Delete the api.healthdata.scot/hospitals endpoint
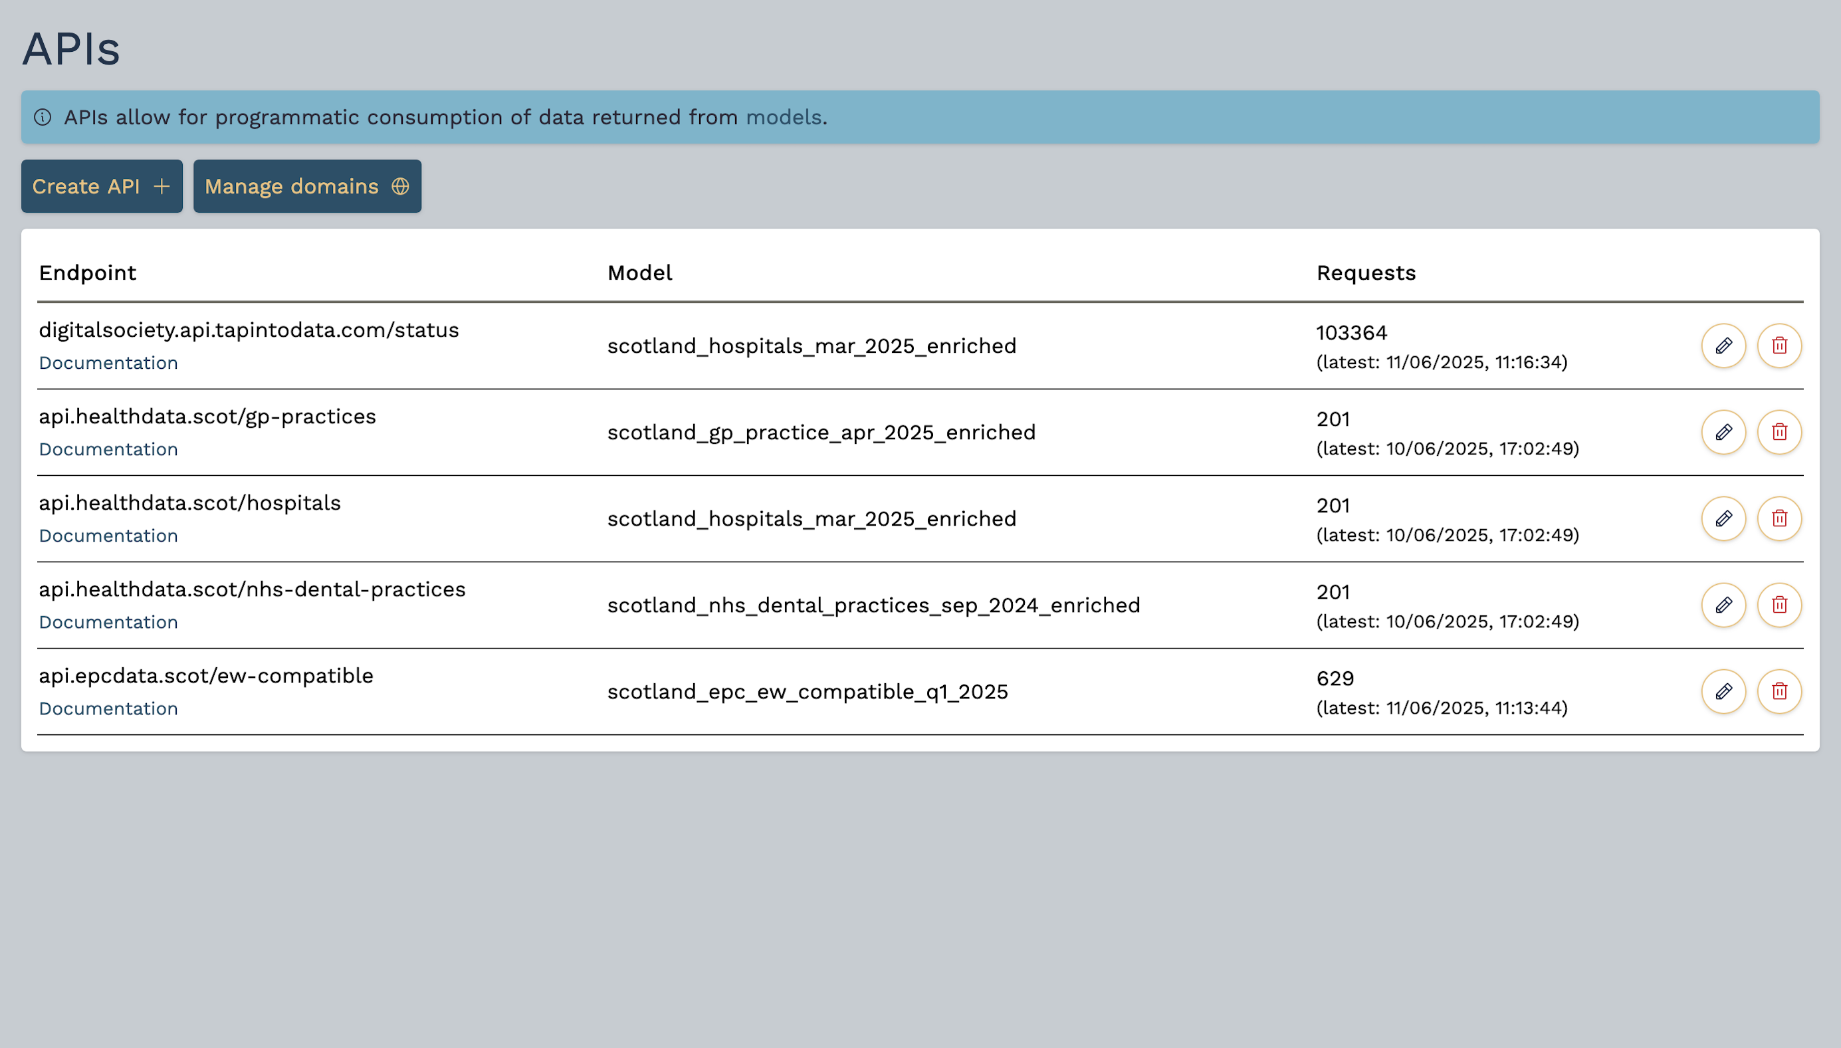 point(1779,518)
